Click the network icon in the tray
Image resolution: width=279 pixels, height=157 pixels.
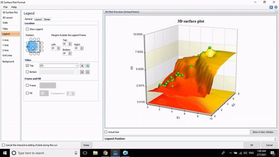click(x=241, y=153)
